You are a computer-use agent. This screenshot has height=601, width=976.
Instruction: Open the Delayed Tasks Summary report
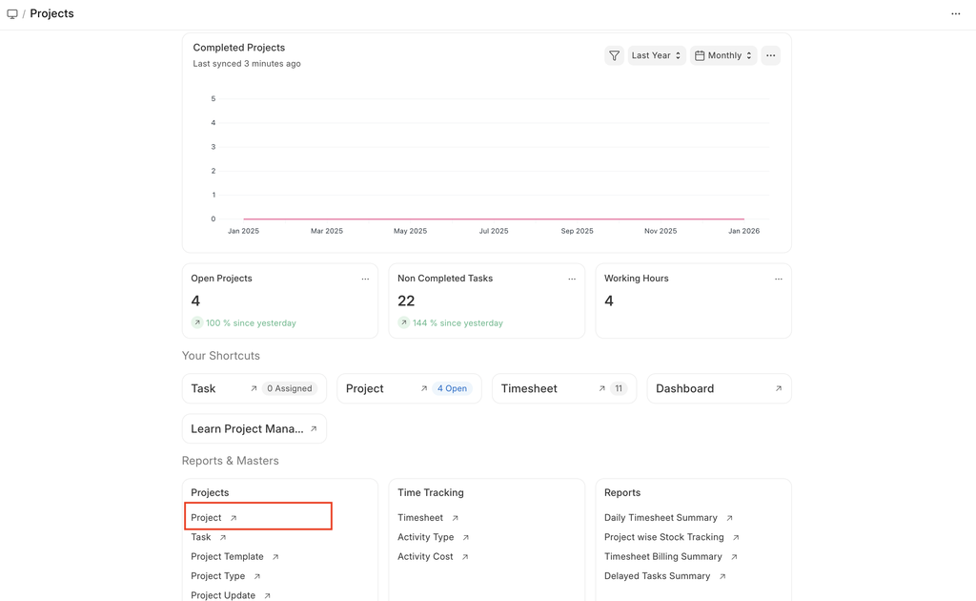click(x=658, y=576)
